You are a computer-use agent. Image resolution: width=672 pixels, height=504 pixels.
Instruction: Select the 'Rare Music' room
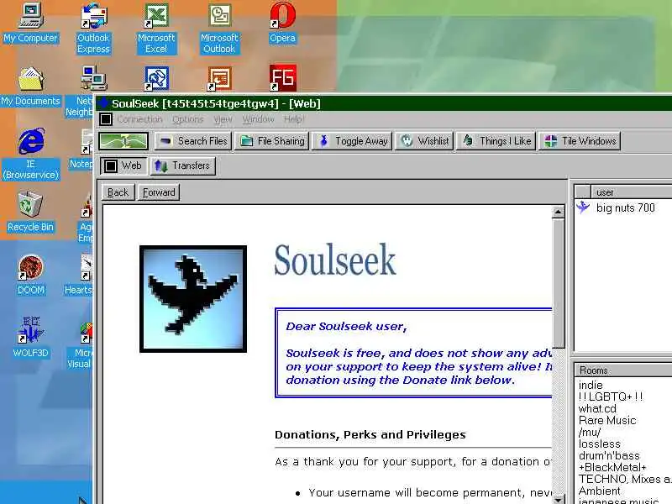(607, 421)
